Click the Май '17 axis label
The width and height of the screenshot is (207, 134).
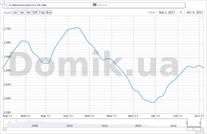(89, 116)
